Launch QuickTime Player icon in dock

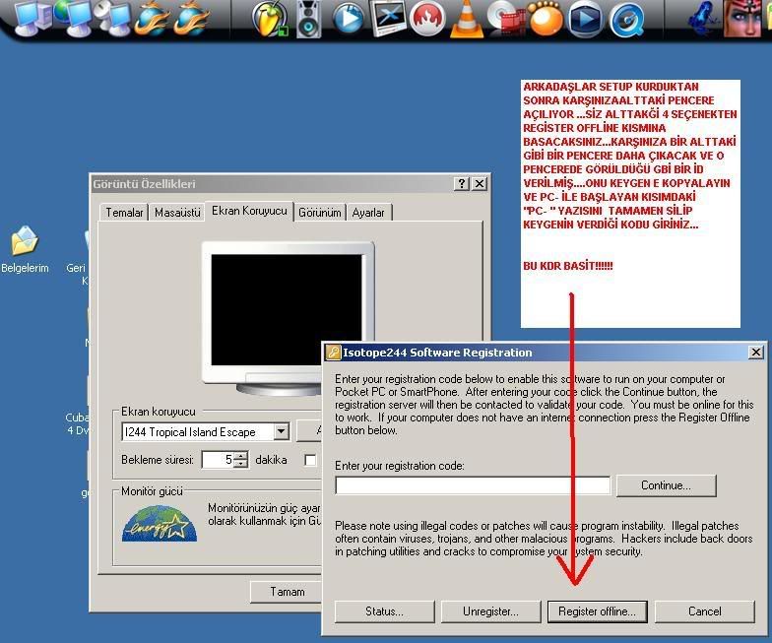[x=626, y=21]
